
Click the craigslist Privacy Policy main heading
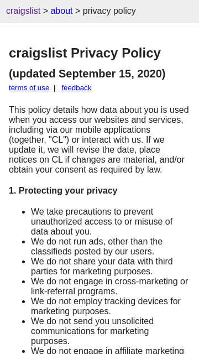click(x=85, y=53)
